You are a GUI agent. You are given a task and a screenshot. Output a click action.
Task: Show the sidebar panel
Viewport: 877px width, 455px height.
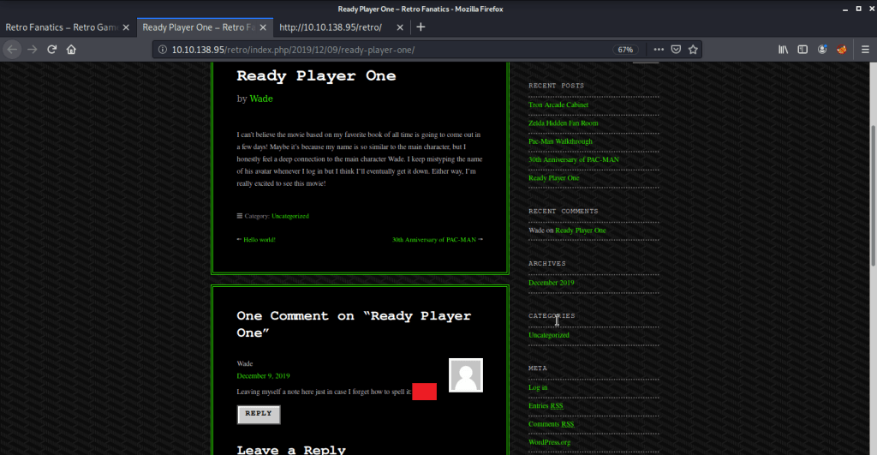(803, 50)
